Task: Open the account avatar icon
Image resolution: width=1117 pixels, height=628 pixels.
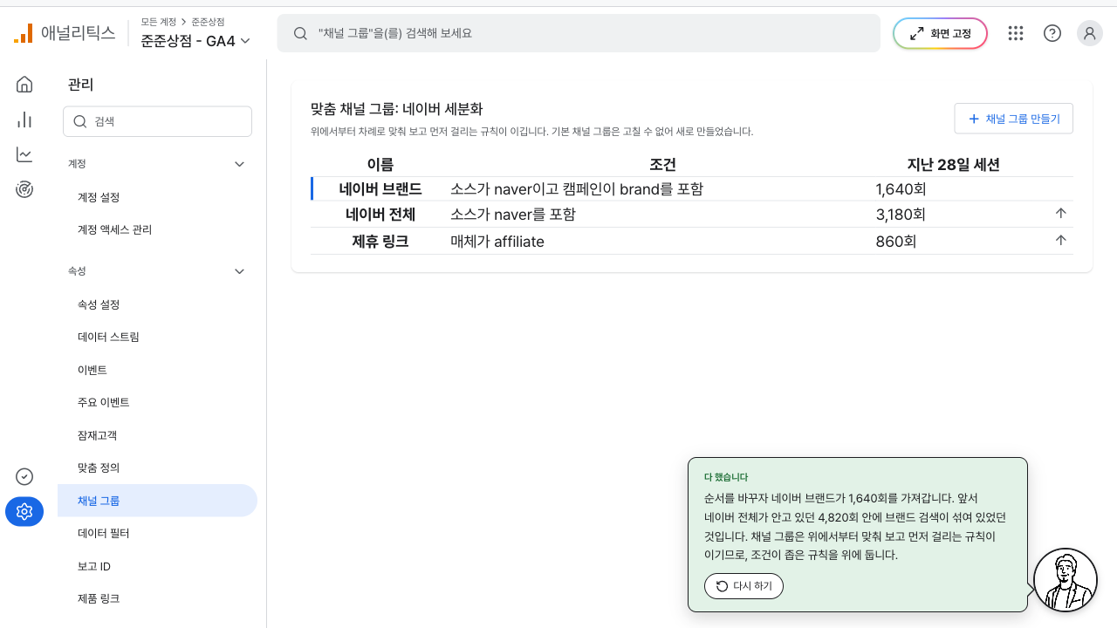Action: [1090, 33]
